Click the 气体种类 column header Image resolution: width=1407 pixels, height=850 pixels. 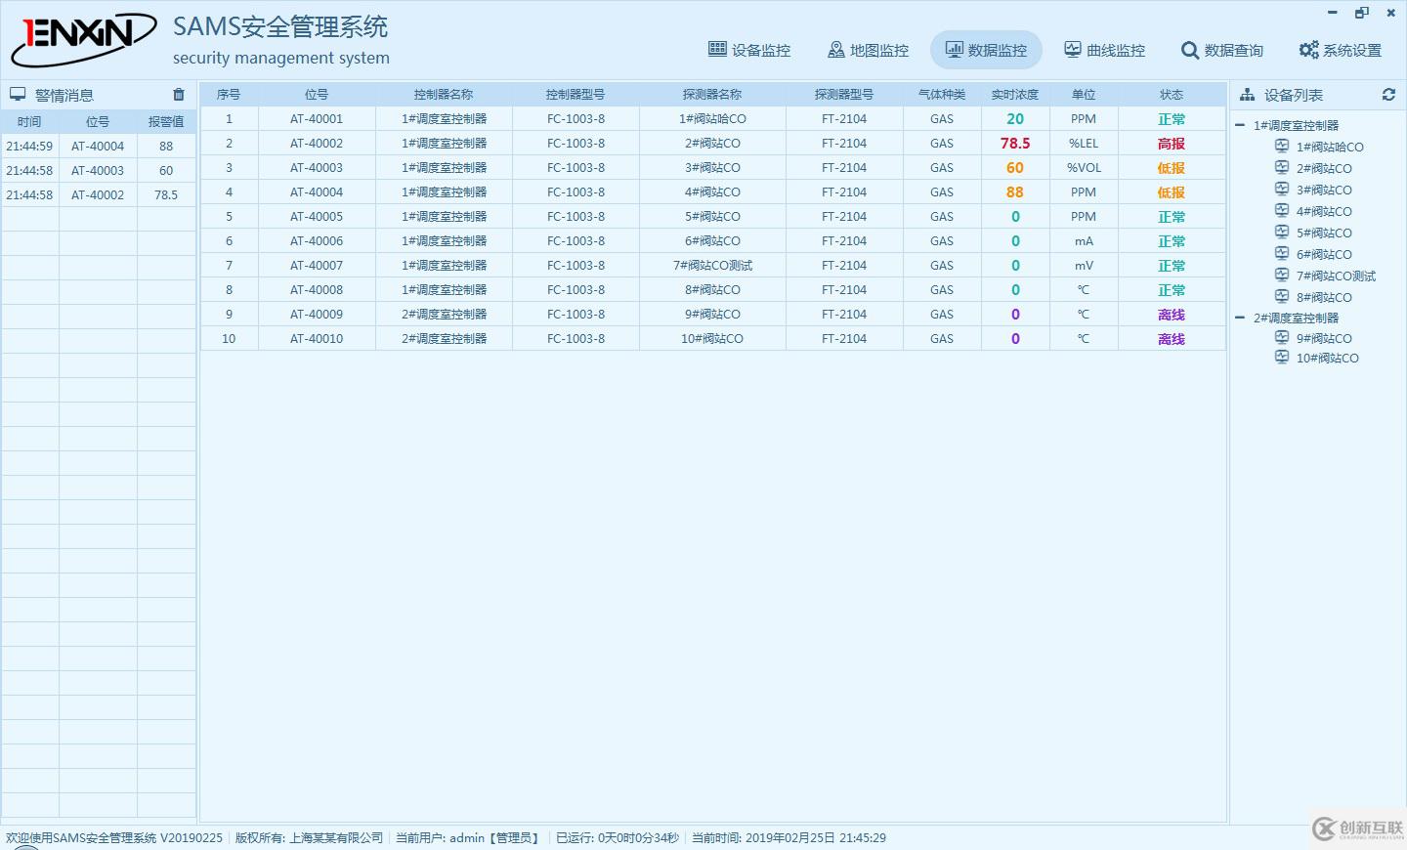[x=942, y=95]
